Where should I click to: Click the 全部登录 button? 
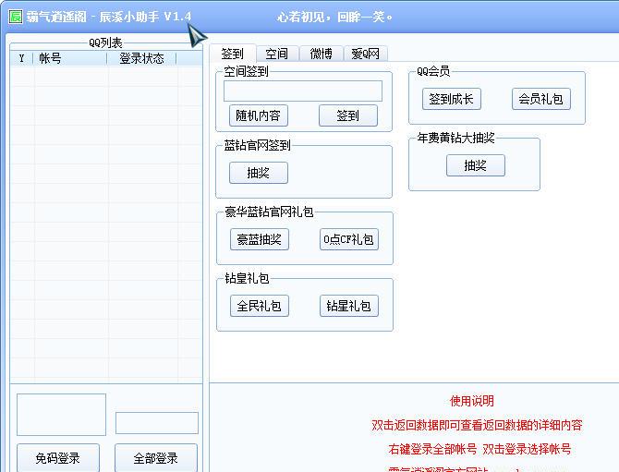click(x=156, y=458)
